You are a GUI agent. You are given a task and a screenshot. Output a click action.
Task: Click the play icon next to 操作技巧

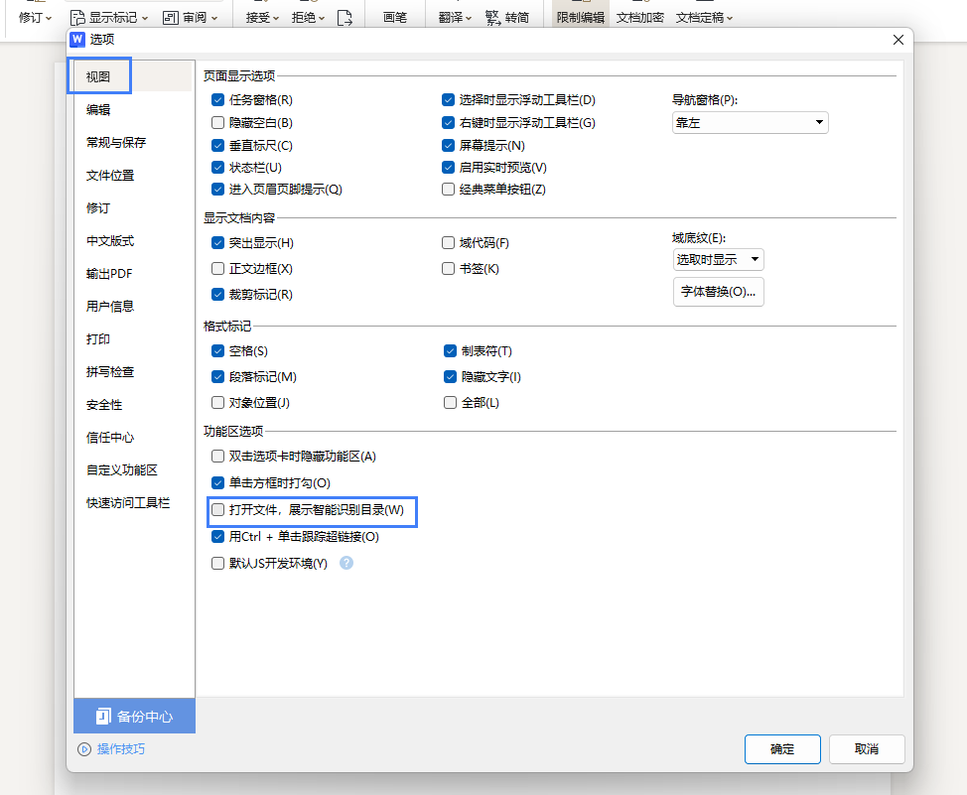coord(83,749)
